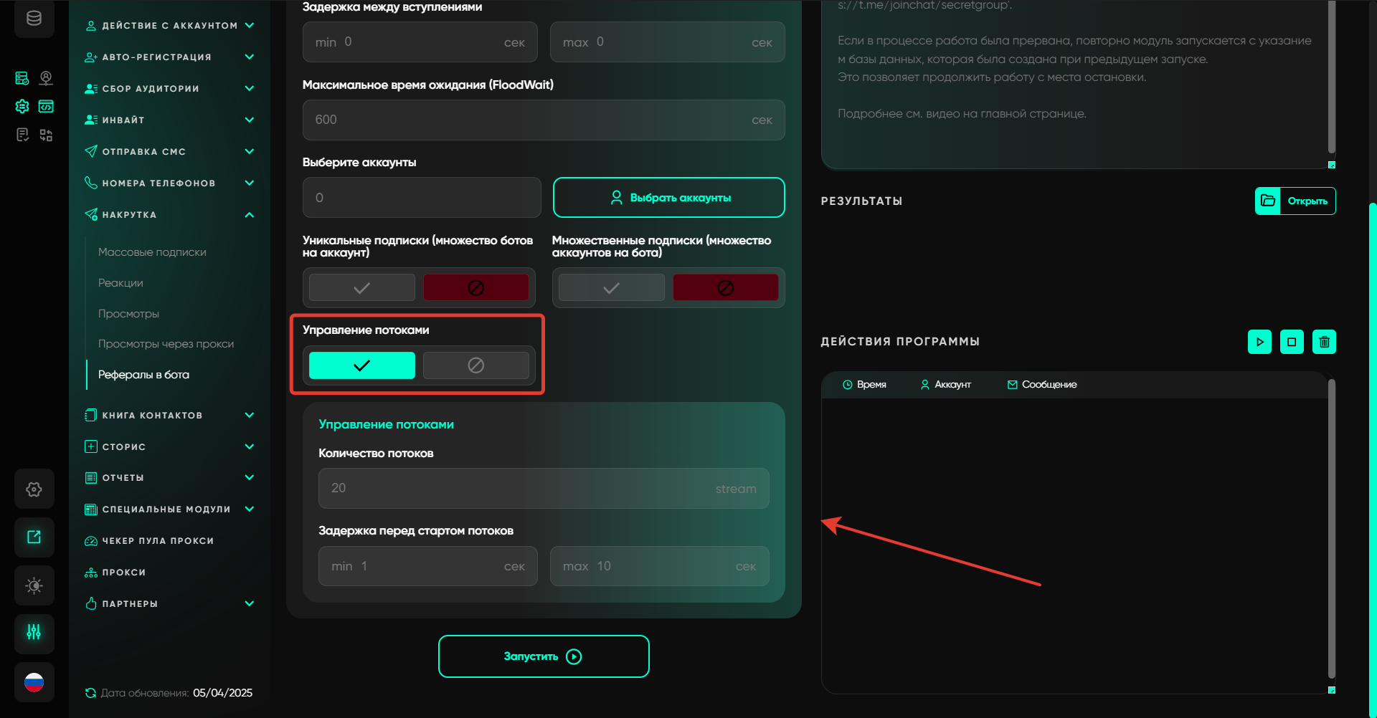
Task: Select Просмотры через прокси menu item
Action: pyautogui.click(x=166, y=344)
